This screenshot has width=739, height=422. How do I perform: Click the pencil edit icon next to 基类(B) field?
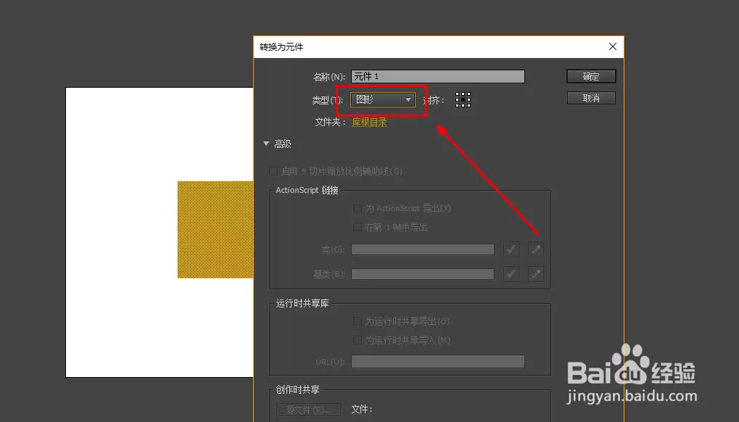[535, 273]
